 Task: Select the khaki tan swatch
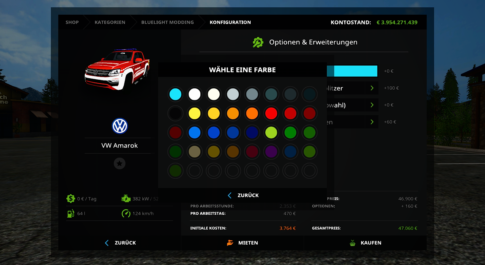[x=195, y=152]
